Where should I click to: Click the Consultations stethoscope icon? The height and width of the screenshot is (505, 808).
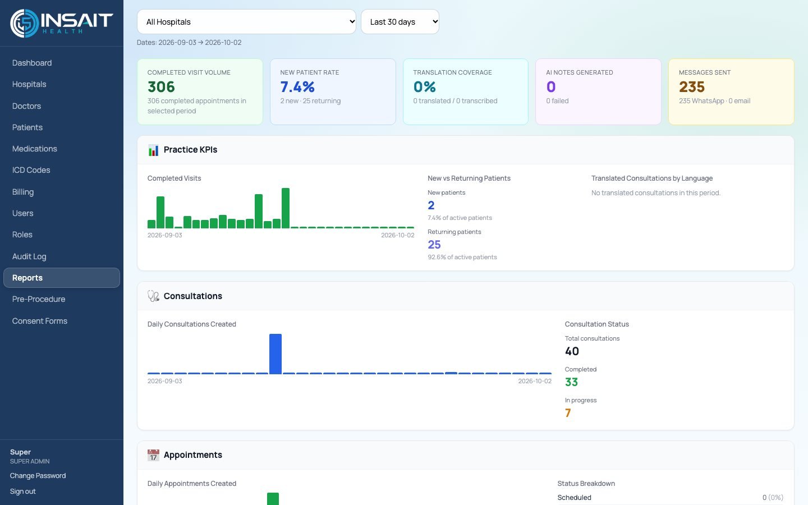click(x=153, y=296)
